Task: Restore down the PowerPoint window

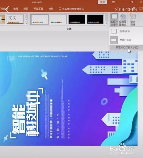Action: tap(132, 2)
